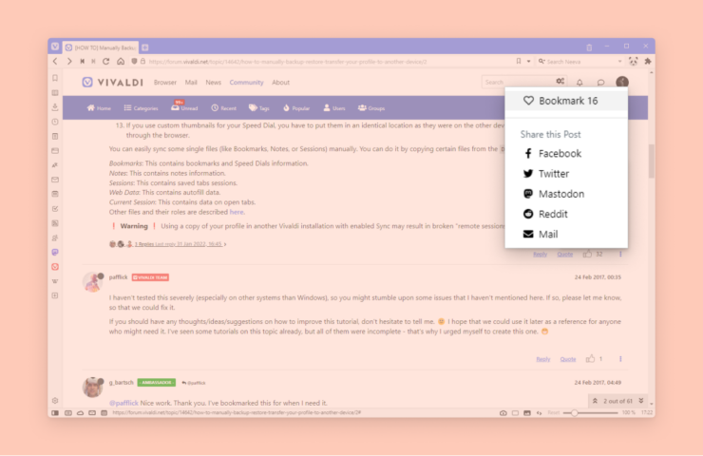703x456 pixels.
Task: Click the page vertical scrollbar
Action: [x=651, y=161]
